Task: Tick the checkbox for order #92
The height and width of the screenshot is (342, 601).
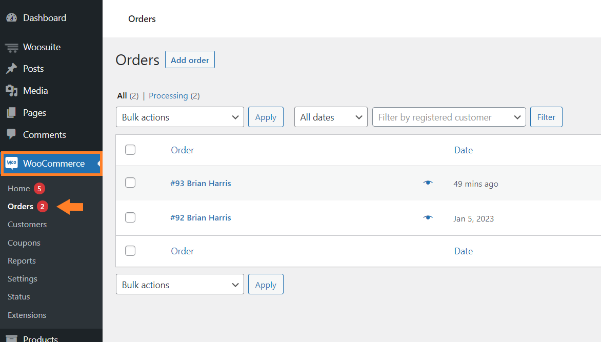Action: click(x=130, y=217)
